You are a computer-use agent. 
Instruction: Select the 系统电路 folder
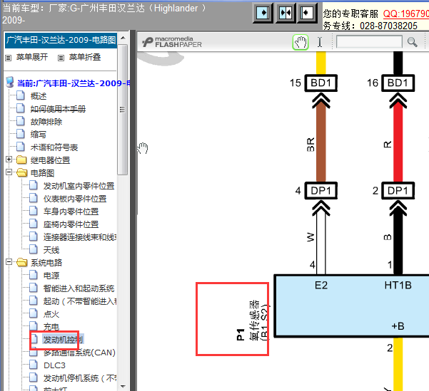point(46,263)
